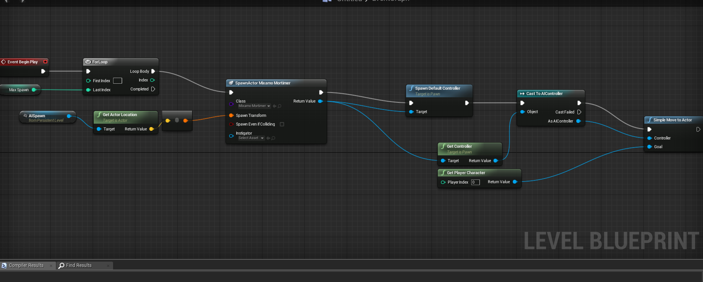Click the Get Controller Target pin

tap(443, 161)
